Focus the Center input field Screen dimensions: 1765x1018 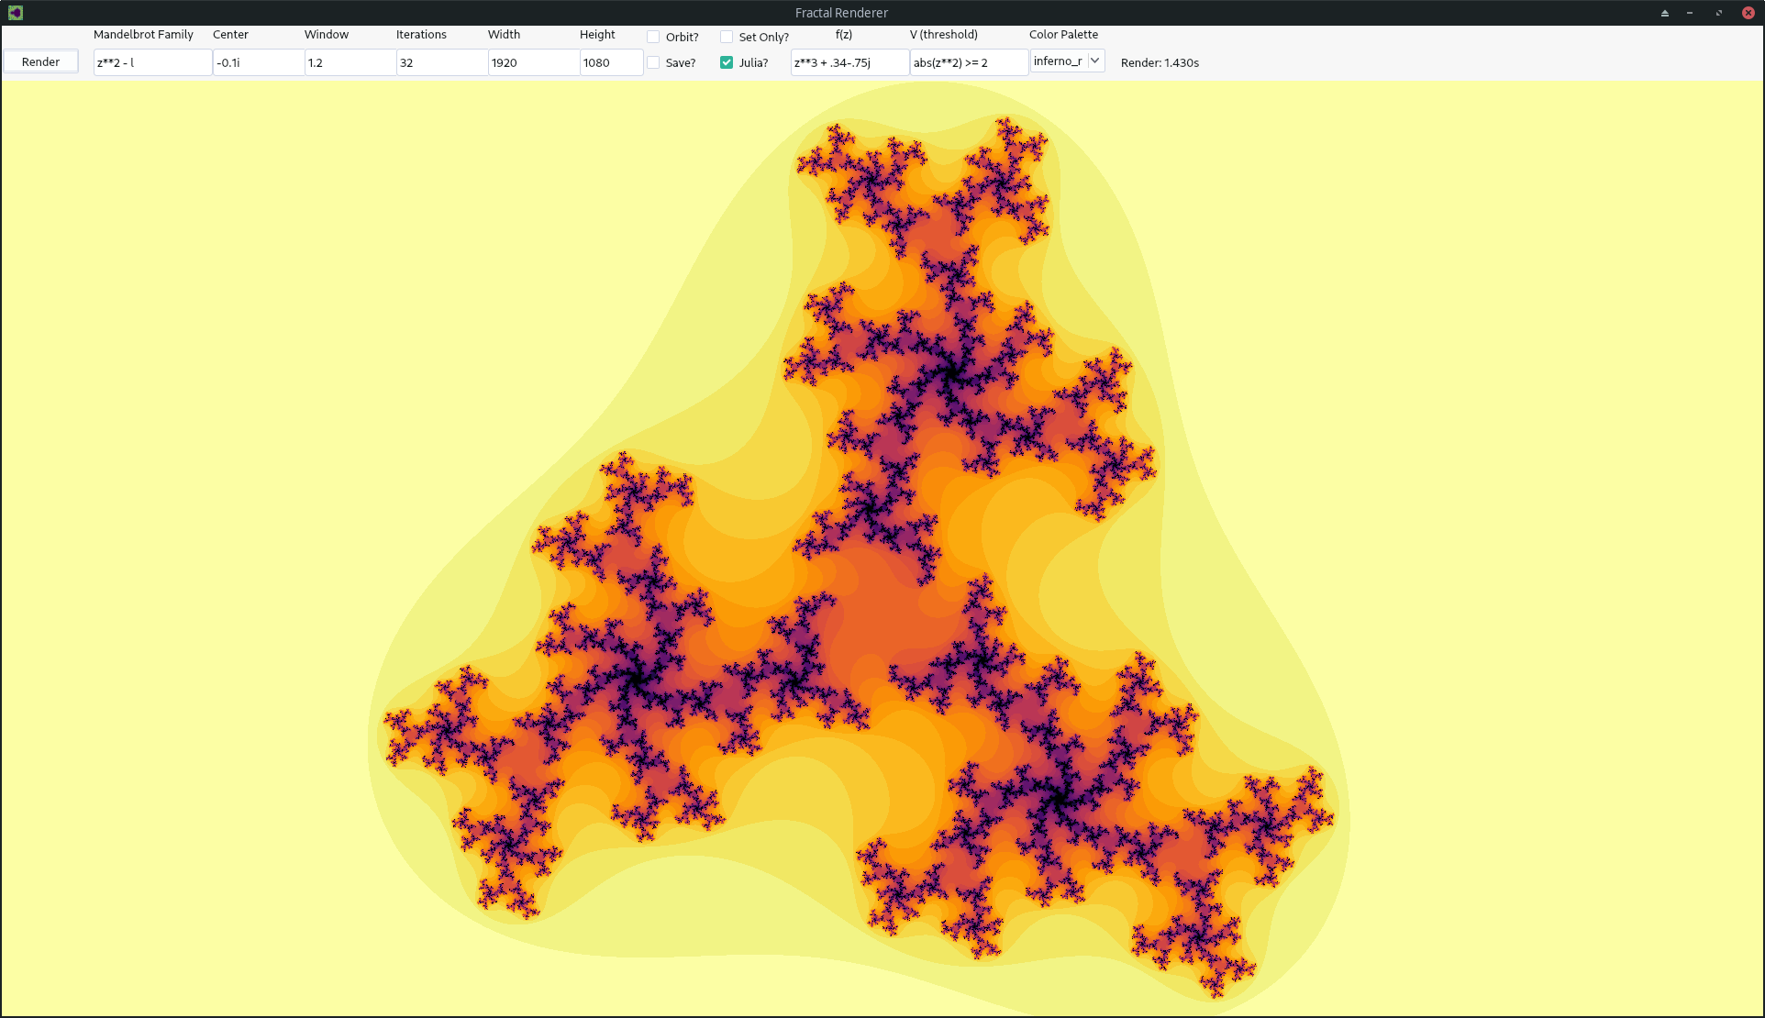click(x=258, y=62)
